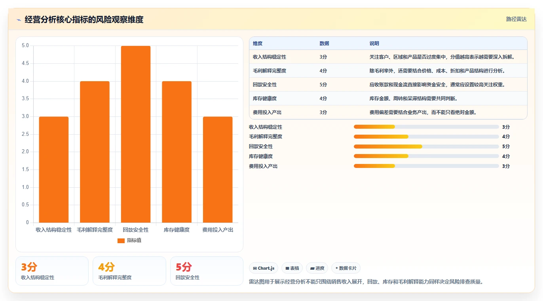Click the 5分 value beside progress bars
Image resolution: width=543 pixels, height=301 pixels.
click(x=506, y=147)
